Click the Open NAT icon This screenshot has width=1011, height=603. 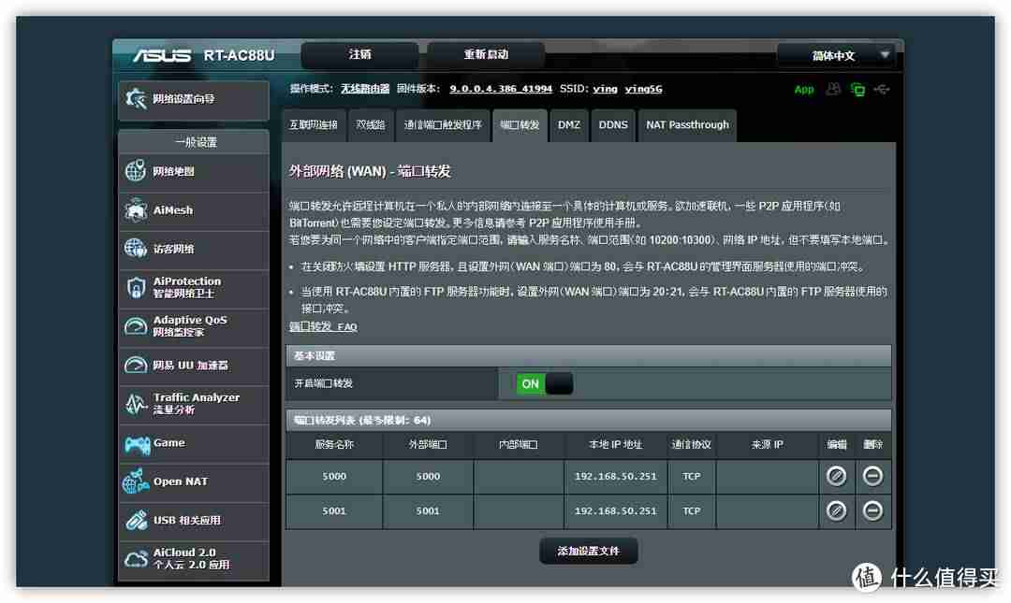136,481
